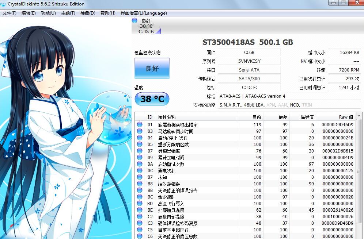This screenshot has height=239, width=364.
Task: Select the 累计加电时间 row
Action: click(x=245, y=157)
